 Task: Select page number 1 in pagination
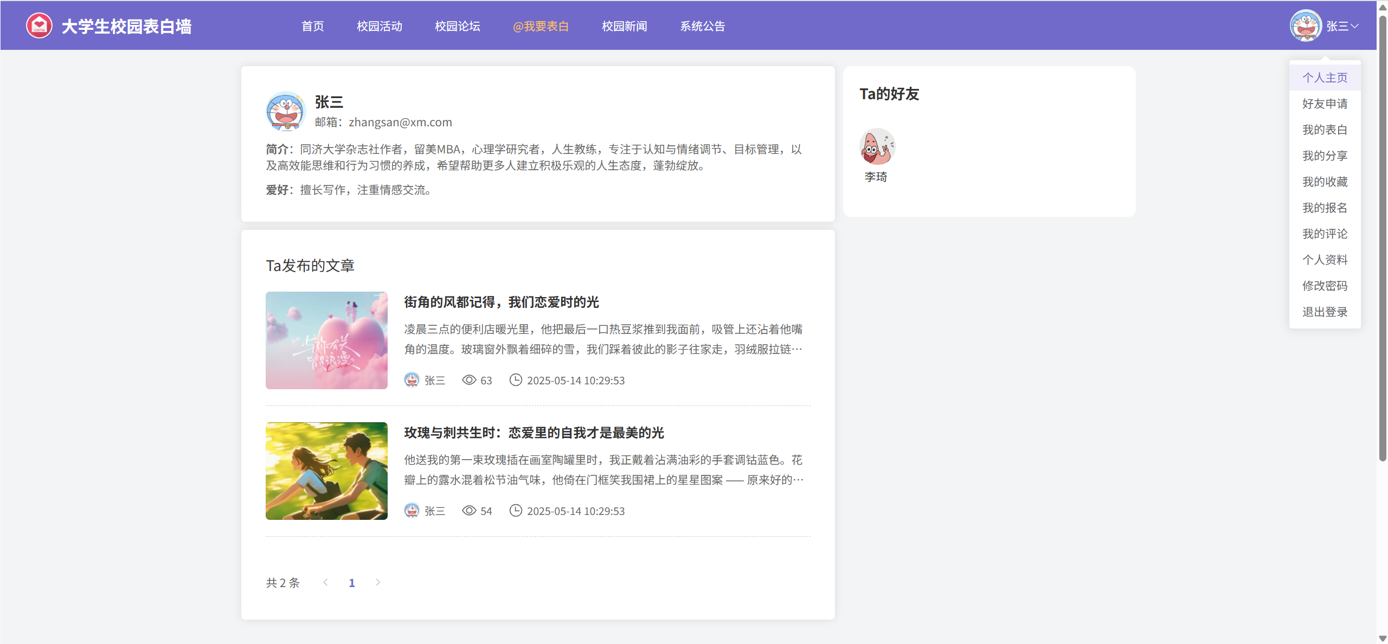(x=352, y=583)
